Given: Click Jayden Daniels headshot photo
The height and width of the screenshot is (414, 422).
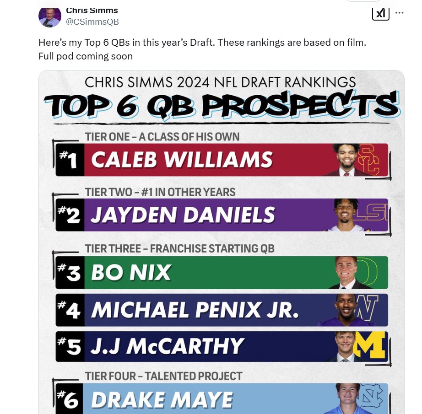Looking at the screenshot, I should (345, 215).
